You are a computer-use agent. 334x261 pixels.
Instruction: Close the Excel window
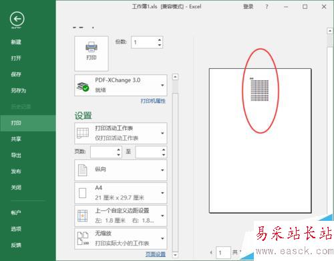(x=324, y=7)
